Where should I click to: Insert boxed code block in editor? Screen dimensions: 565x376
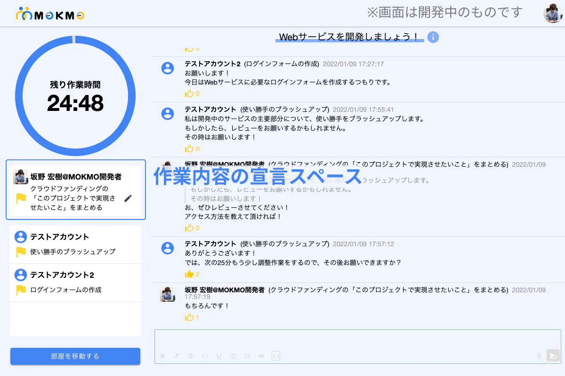tap(276, 356)
